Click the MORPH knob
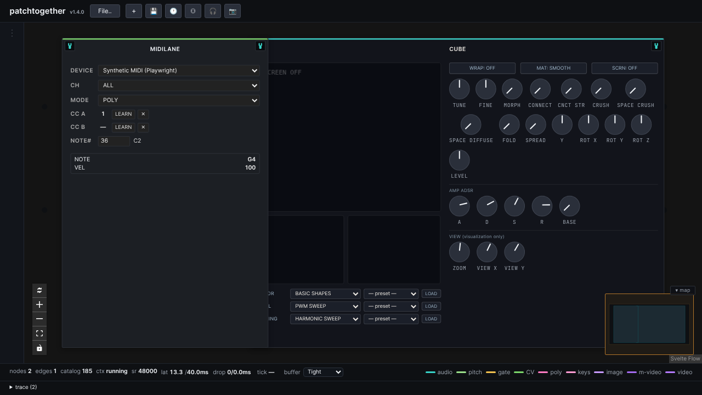Image resolution: width=702 pixels, height=395 pixels. click(x=512, y=89)
